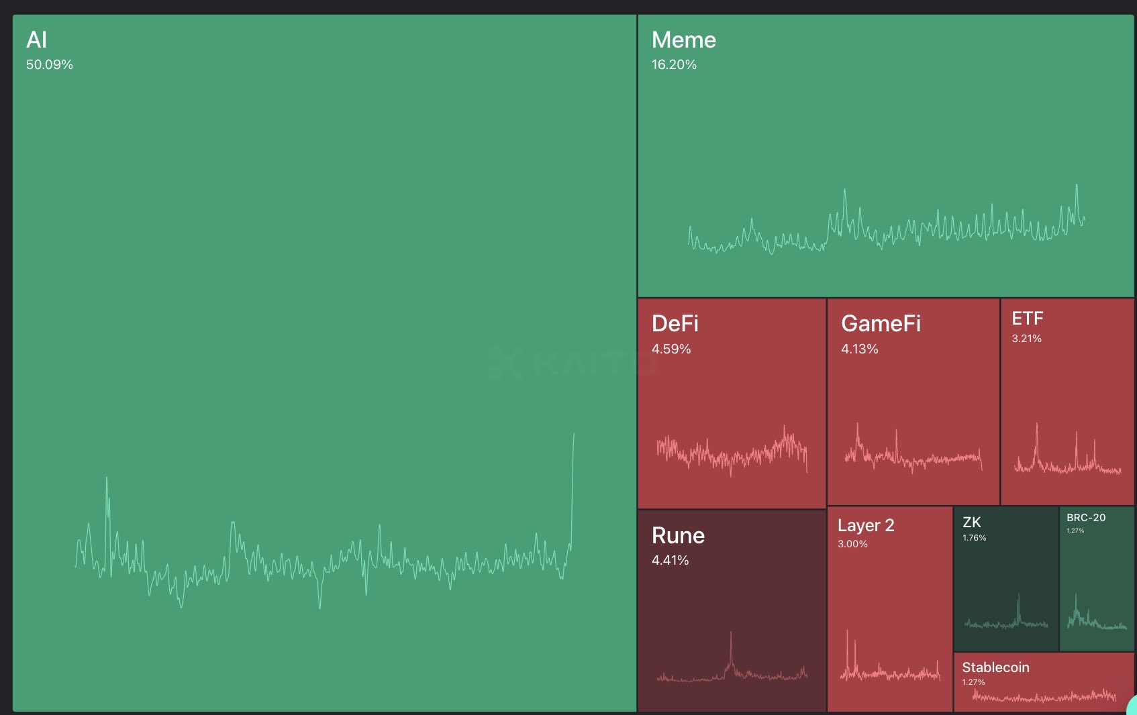
Task: Select the DeFi tile heading
Action: pos(675,324)
